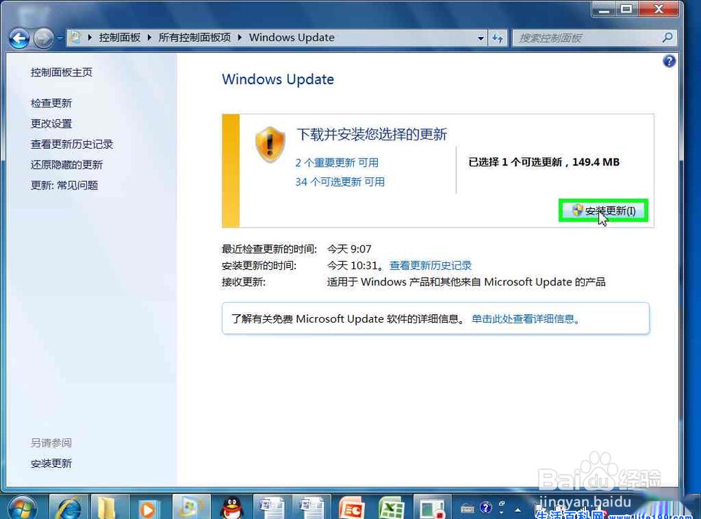
Task: Click the magnifier search icon
Action: tap(667, 38)
